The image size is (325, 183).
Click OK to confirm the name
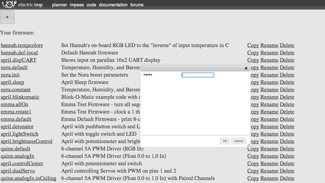click(225, 141)
